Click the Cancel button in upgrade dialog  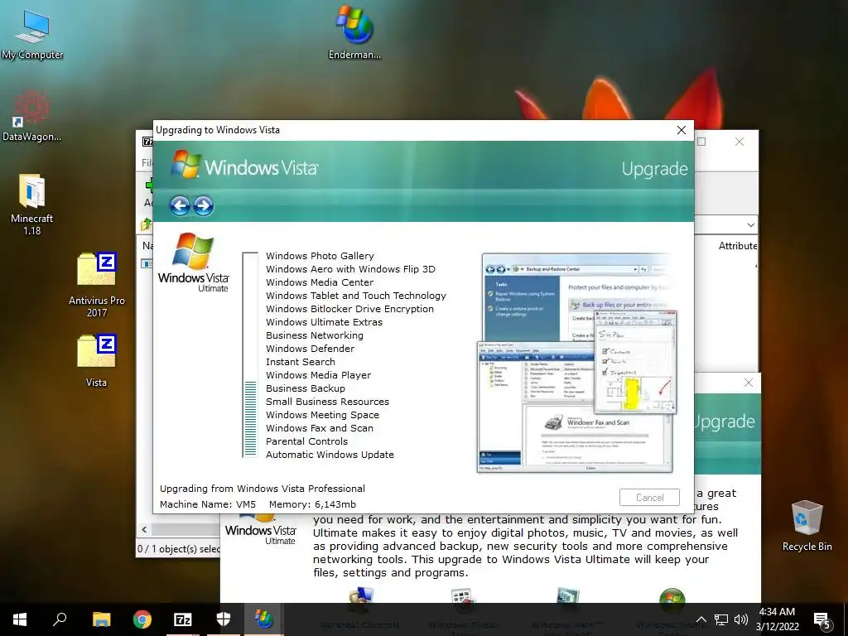[x=649, y=498]
